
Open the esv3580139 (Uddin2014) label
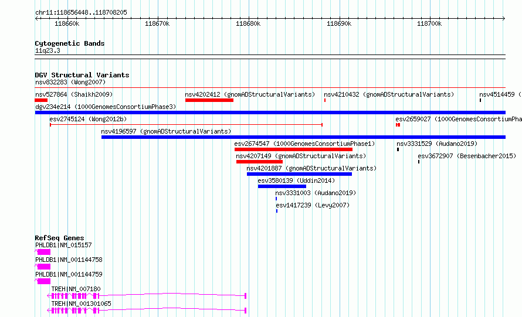[296, 180]
